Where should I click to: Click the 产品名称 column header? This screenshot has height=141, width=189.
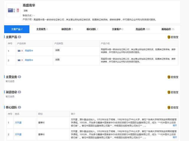tap(22, 43)
